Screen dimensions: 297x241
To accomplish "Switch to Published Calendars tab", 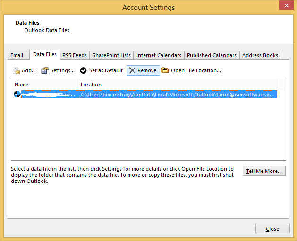I will [x=212, y=55].
